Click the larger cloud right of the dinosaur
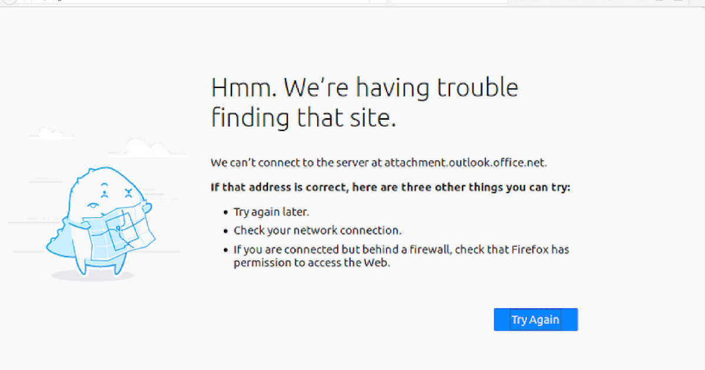Screen dimensions: 705x370 (x=147, y=147)
